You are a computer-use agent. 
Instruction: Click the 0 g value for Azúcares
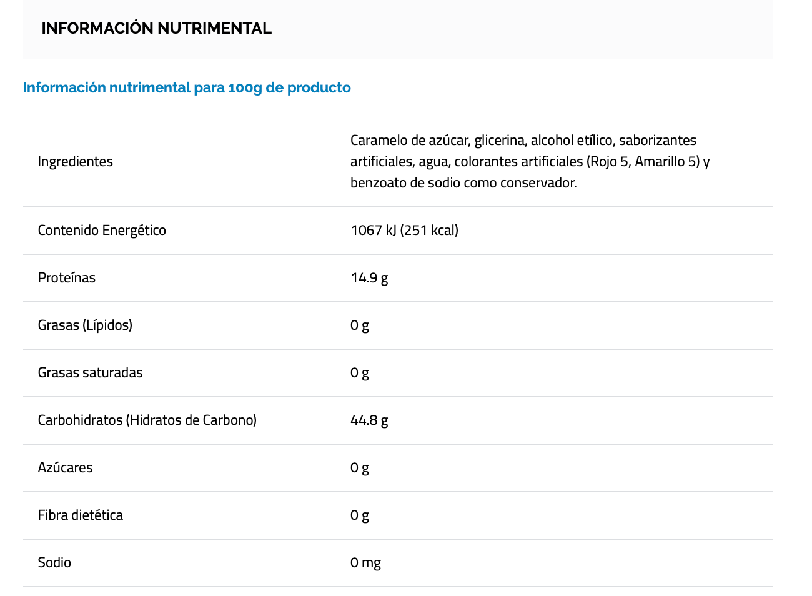(360, 467)
